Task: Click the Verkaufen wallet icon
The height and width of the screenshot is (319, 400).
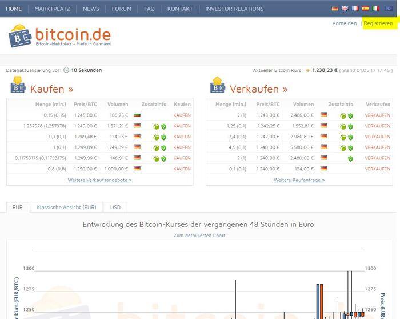Action: pyautogui.click(x=218, y=85)
